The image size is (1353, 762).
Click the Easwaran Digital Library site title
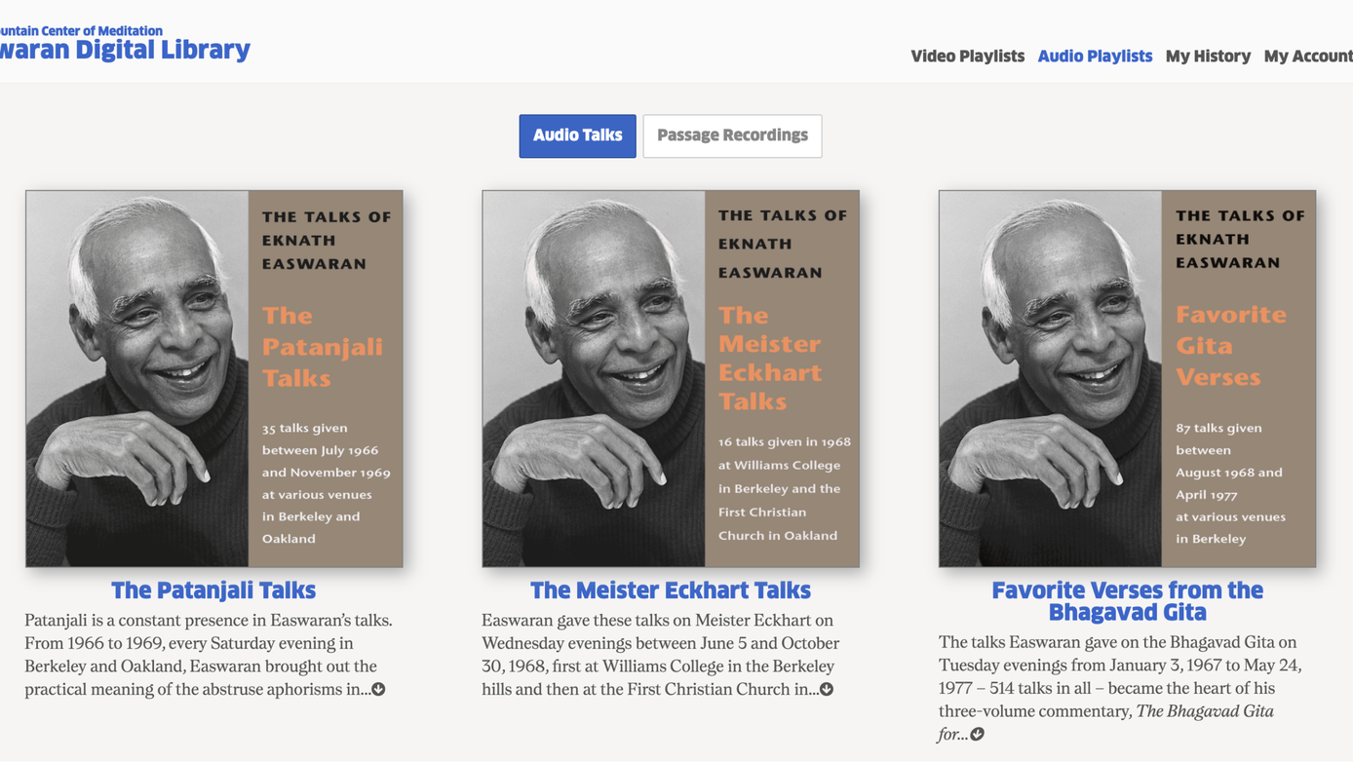click(125, 50)
